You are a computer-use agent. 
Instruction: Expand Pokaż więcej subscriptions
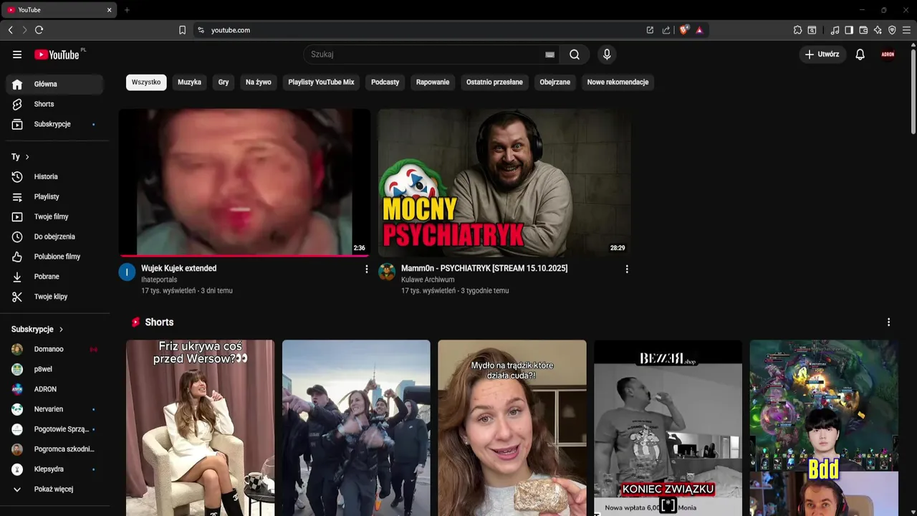[x=54, y=489]
